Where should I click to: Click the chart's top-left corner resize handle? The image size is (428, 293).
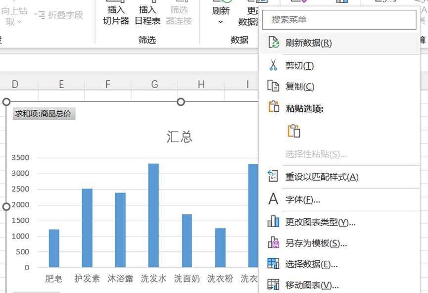6,102
